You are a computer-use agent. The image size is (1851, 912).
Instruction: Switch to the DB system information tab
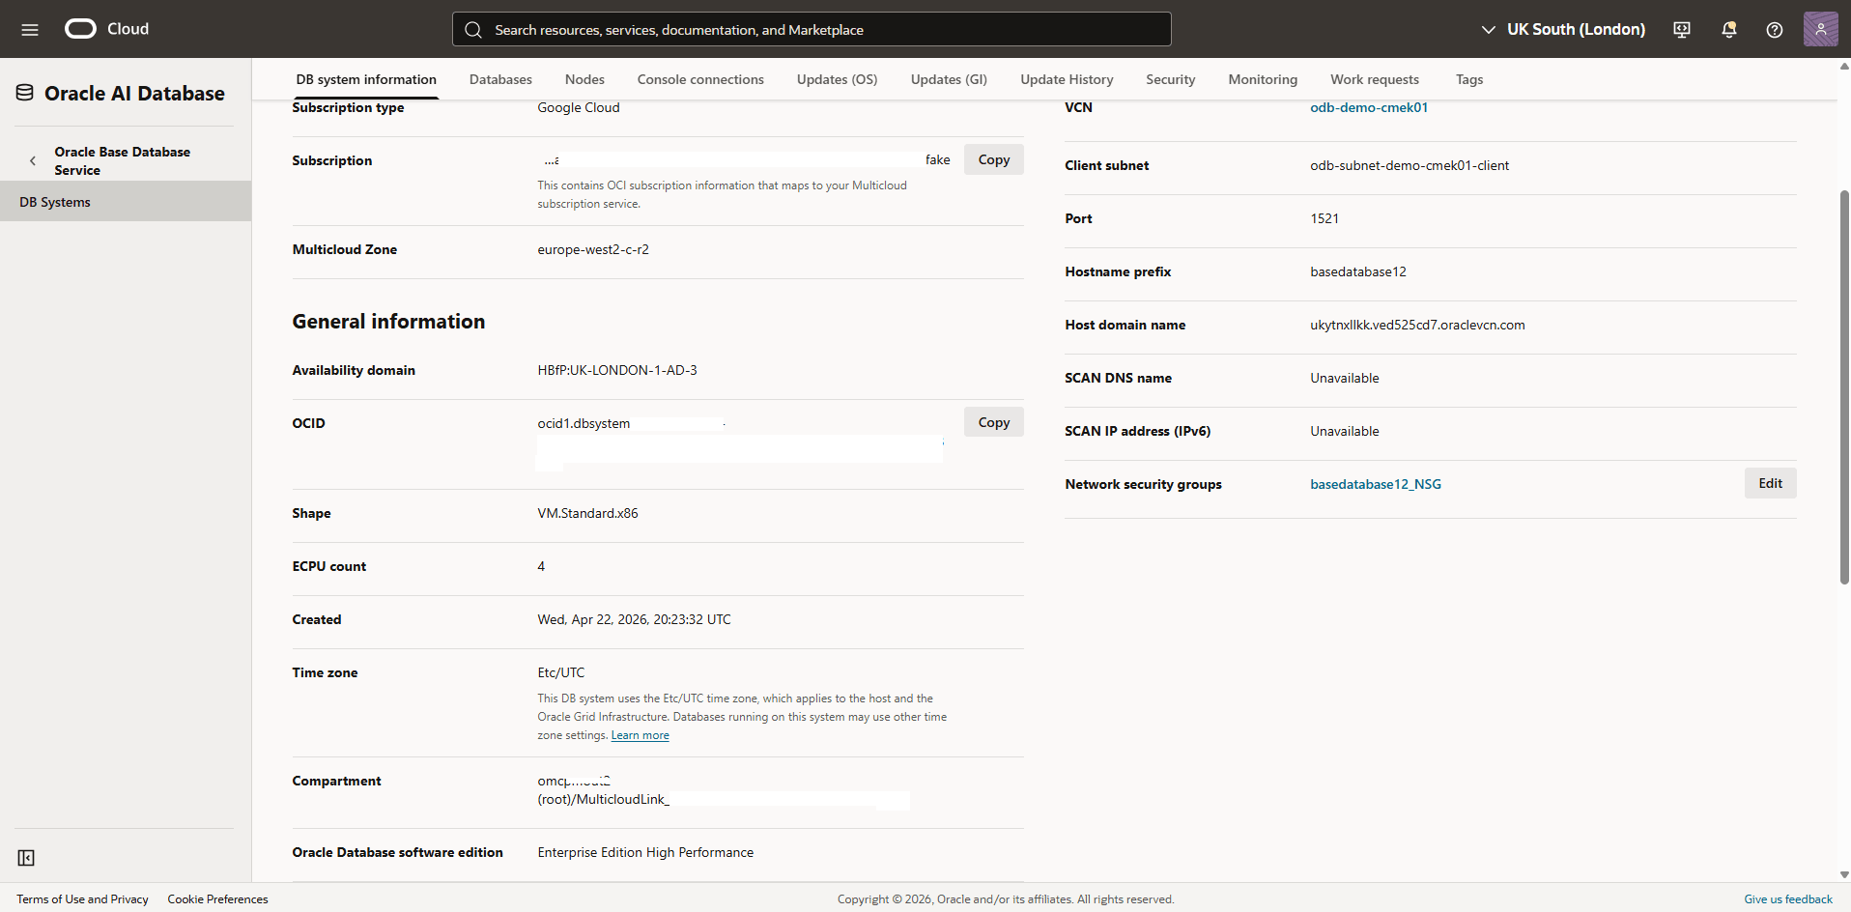[x=366, y=79]
